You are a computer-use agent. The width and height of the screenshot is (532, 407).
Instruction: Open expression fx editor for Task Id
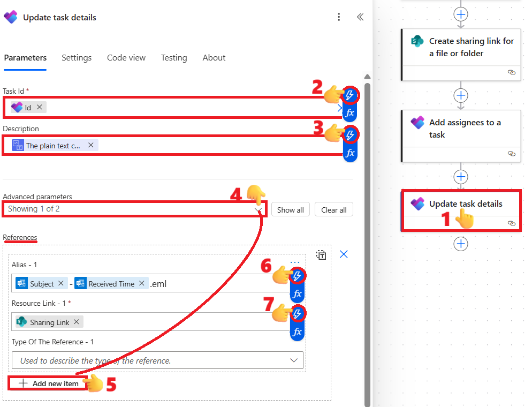pyautogui.click(x=350, y=113)
